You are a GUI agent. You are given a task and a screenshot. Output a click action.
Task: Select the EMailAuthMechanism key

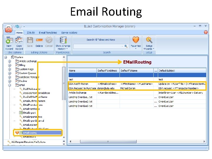point(34,101)
